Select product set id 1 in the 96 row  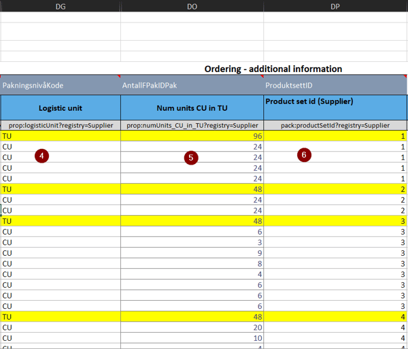pos(335,136)
